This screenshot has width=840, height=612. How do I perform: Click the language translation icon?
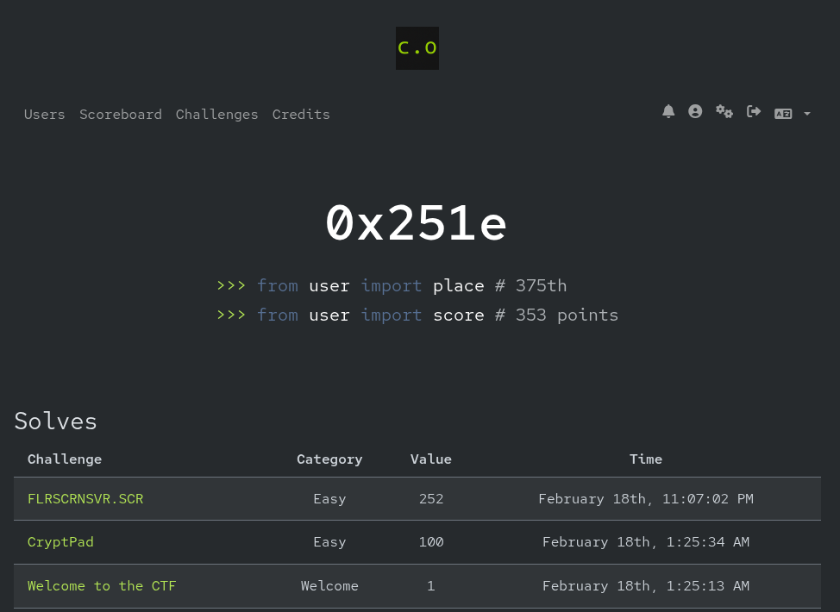coord(783,113)
